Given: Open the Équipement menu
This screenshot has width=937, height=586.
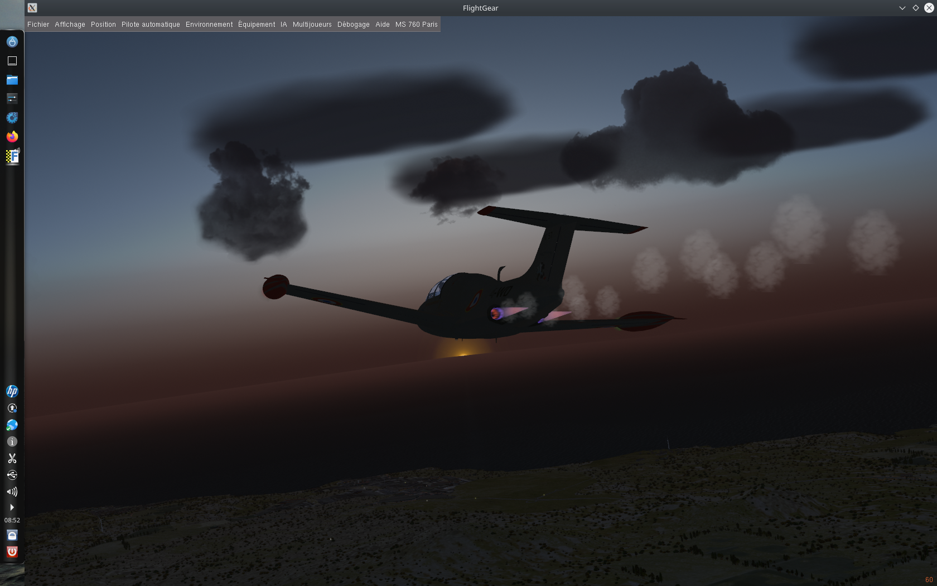Looking at the screenshot, I should point(257,25).
